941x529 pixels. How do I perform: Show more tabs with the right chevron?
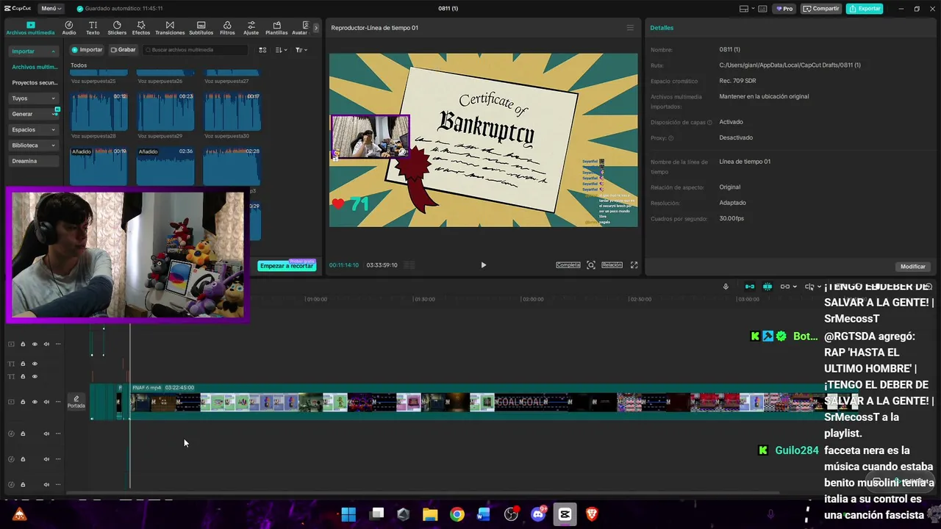click(316, 28)
